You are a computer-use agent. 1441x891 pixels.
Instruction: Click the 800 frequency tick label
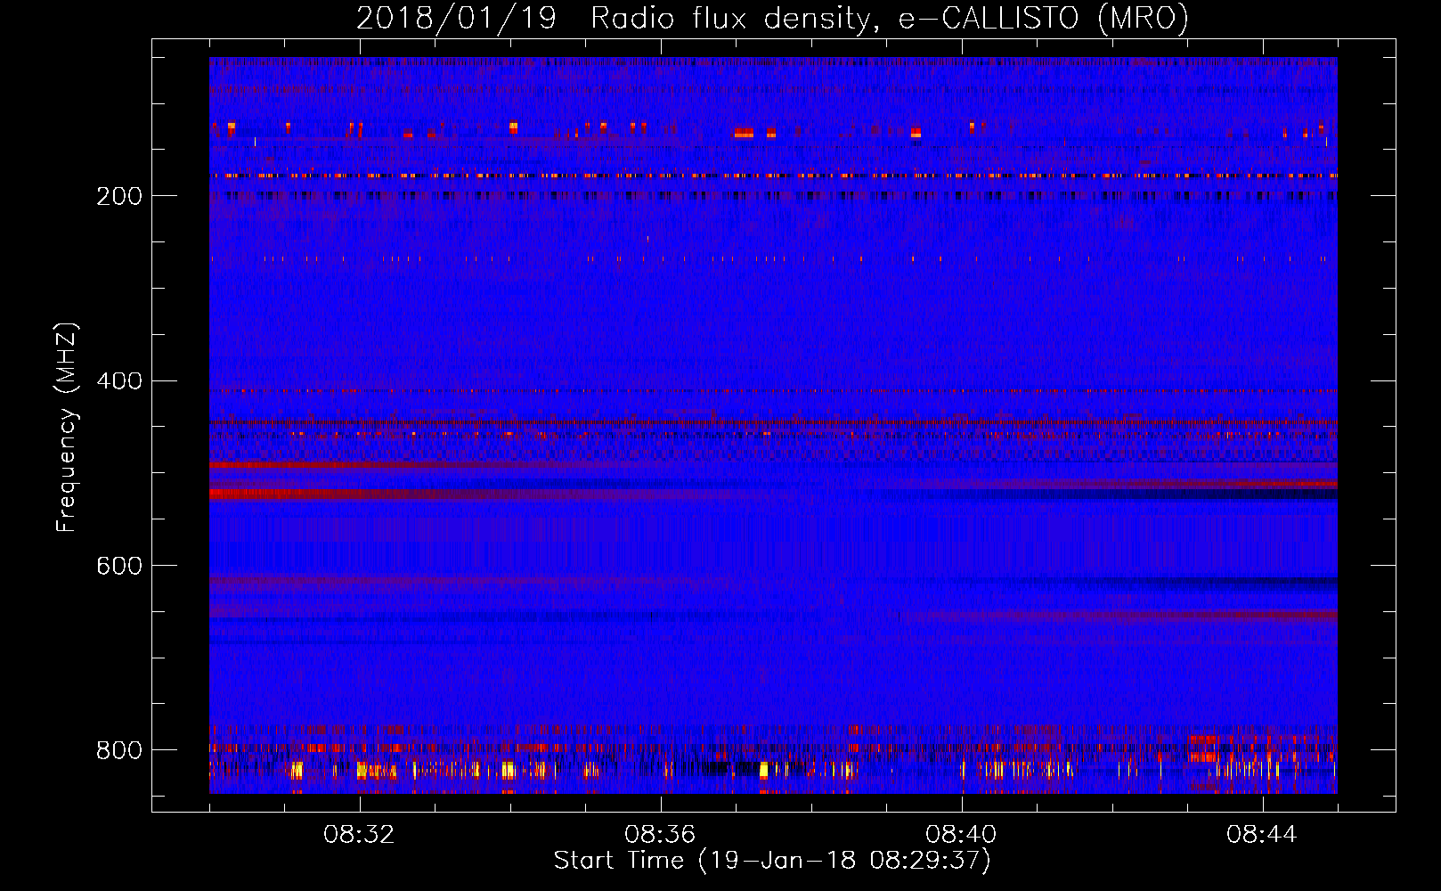(119, 750)
